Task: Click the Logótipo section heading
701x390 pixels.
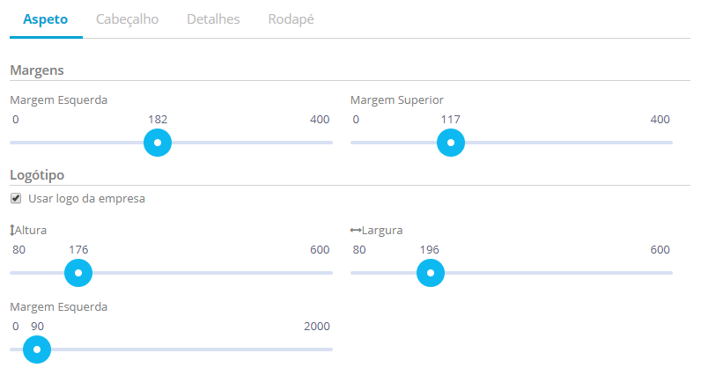Action: pos(37,174)
